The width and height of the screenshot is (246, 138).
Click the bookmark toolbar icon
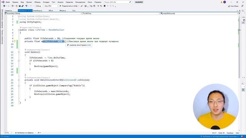pos(105,6)
